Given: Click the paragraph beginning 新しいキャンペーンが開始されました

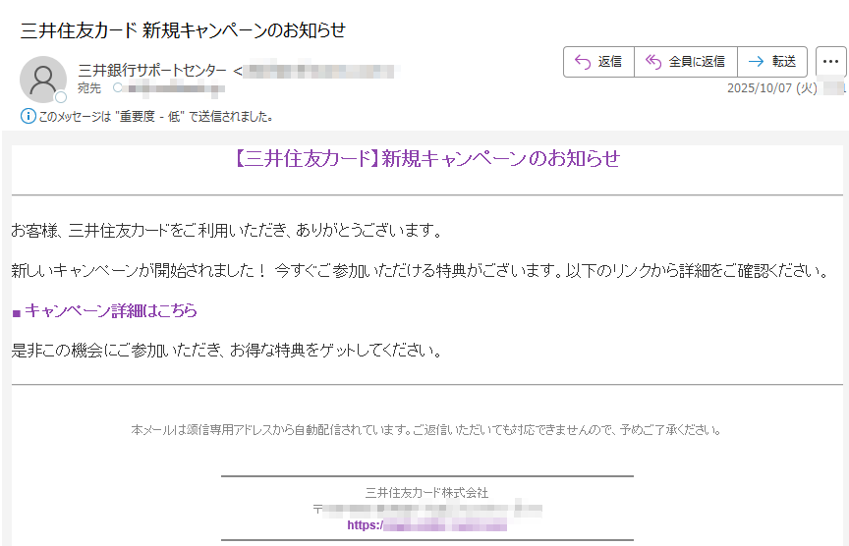Looking at the screenshot, I should [x=421, y=270].
